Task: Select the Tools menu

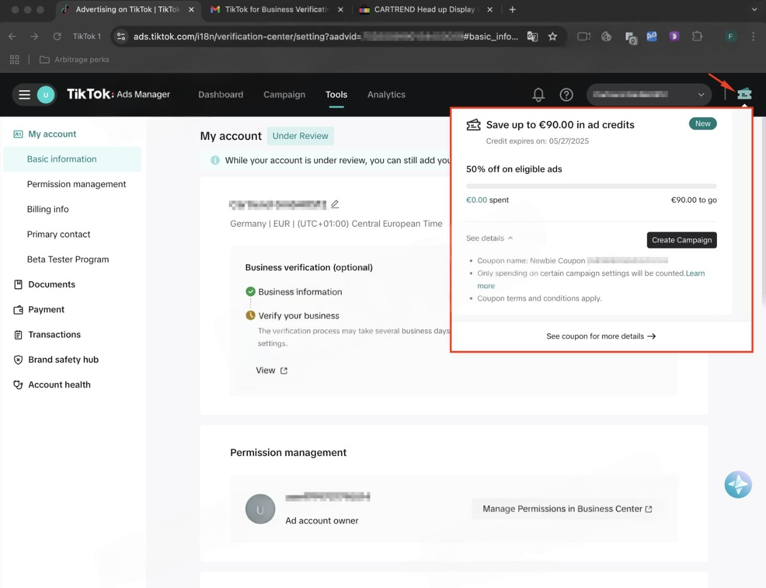Action: pyautogui.click(x=336, y=95)
